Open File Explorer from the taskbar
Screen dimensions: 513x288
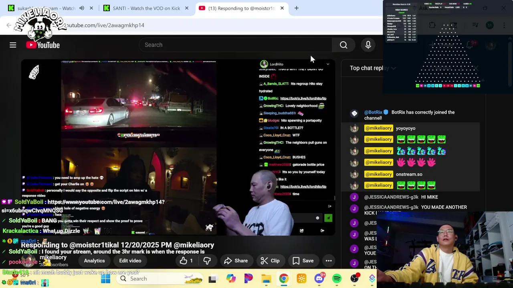tap(266, 279)
